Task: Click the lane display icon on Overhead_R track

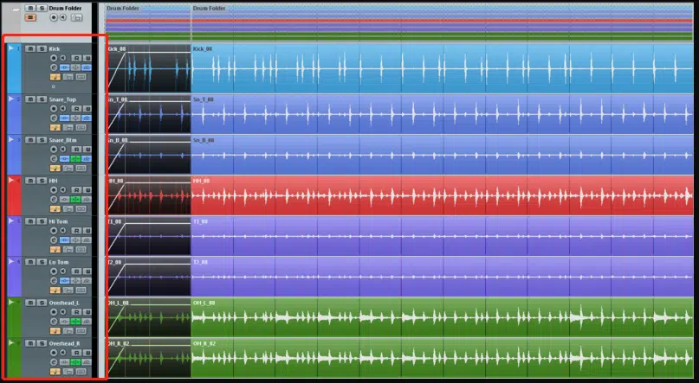Action: click(x=81, y=372)
